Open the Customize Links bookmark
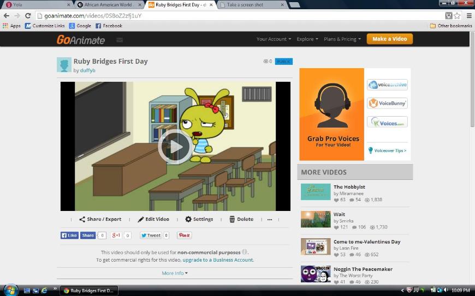475x296 pixels. click(x=45, y=26)
